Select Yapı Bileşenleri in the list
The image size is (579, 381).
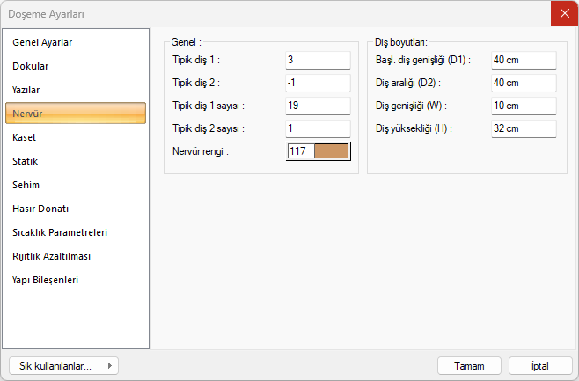[46, 280]
